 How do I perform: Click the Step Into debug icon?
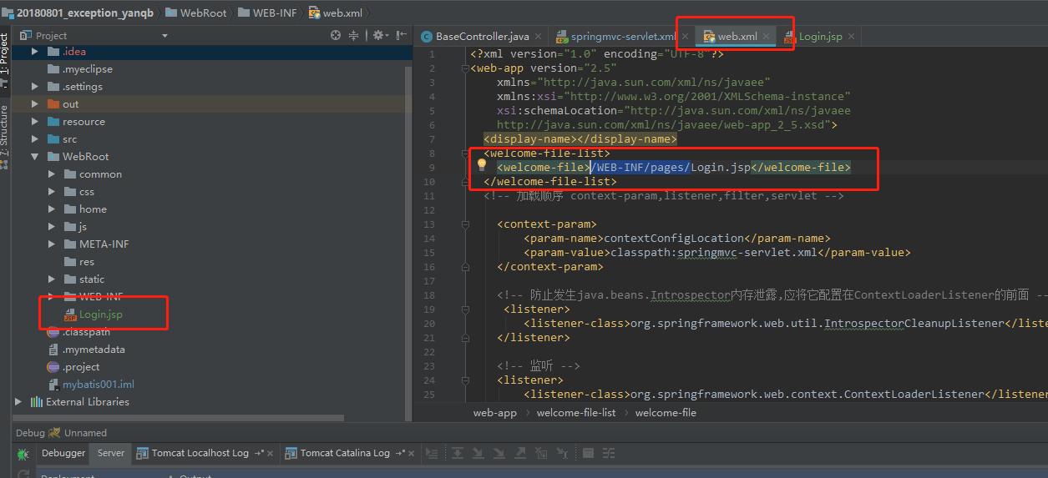(478, 453)
